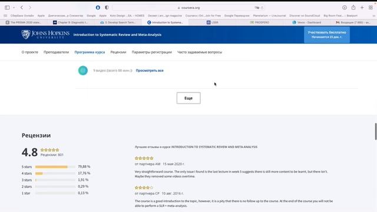Click the 79,88 % value
The width and height of the screenshot is (377, 212).
point(84,167)
